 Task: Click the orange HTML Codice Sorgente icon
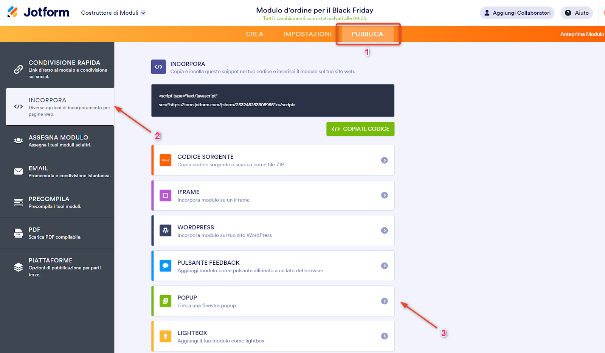tap(165, 160)
